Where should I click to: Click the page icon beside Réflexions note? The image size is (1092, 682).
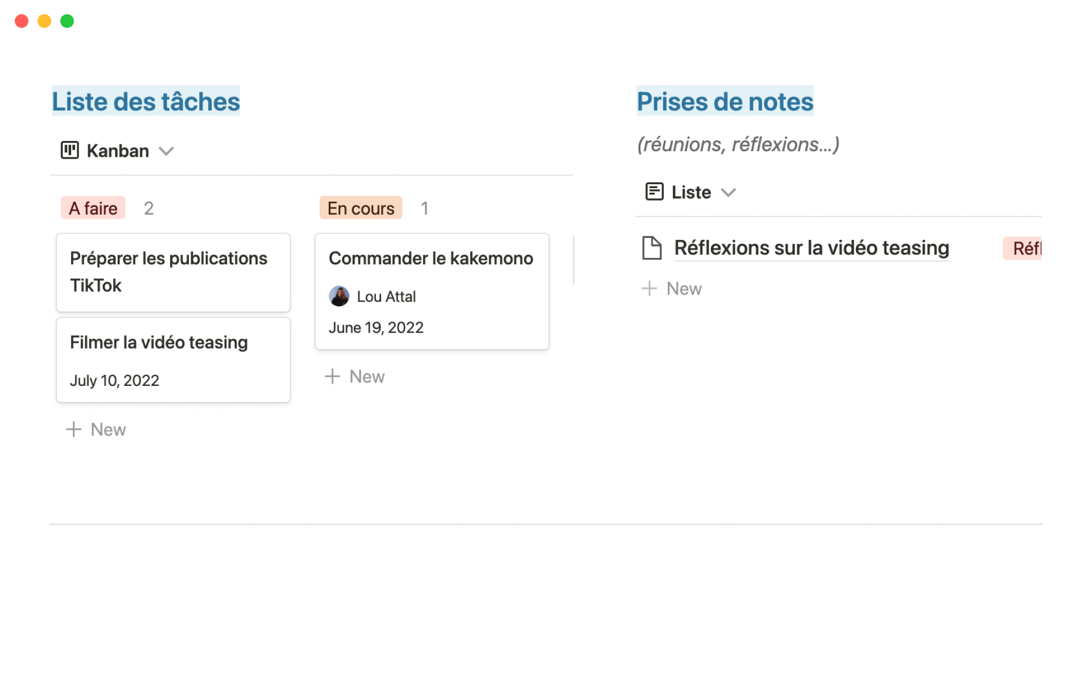(x=652, y=248)
